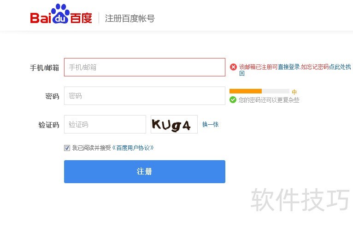Click the orange password strength bar
Viewport: 353px width, 226px height.
coord(245,91)
